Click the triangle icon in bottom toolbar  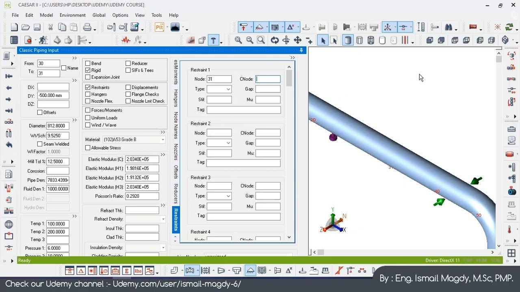pos(81,271)
